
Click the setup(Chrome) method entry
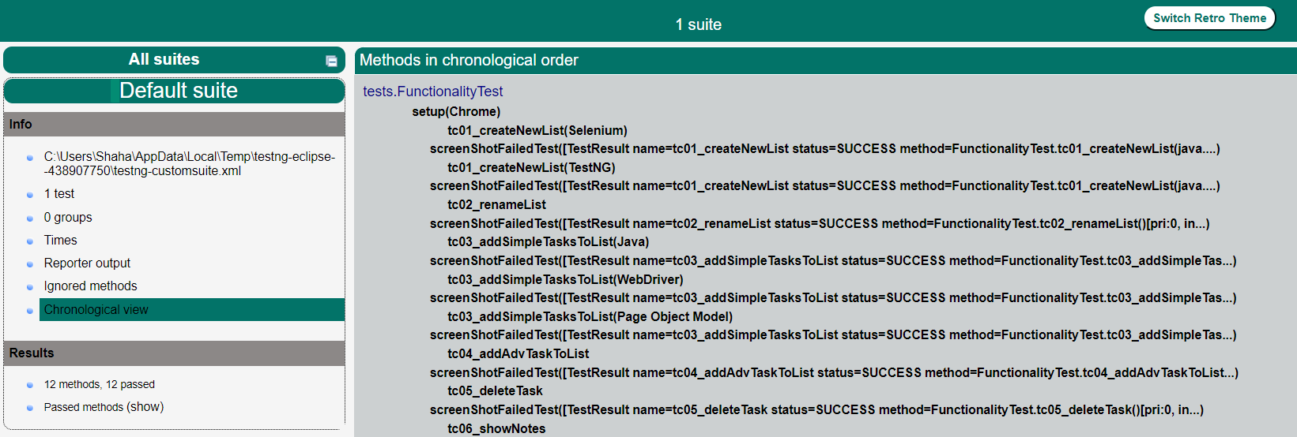pos(456,112)
